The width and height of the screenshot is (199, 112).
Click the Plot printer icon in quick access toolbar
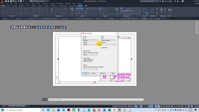21,1
